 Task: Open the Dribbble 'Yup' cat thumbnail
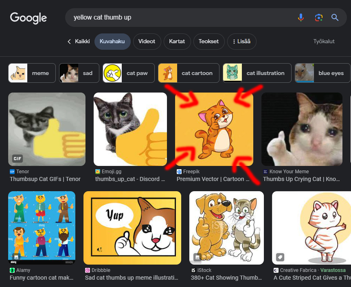click(132, 228)
